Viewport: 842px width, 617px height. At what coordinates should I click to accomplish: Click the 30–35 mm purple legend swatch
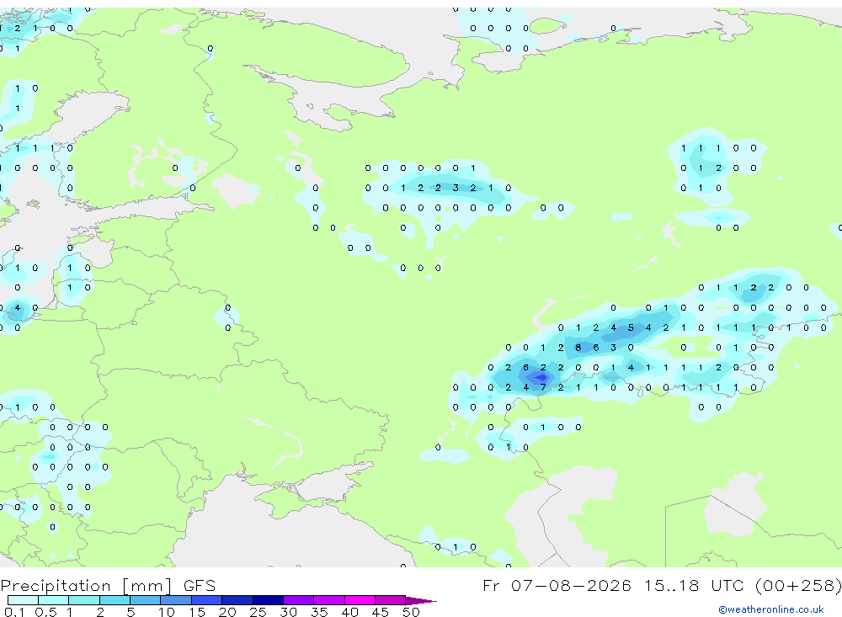pyautogui.click(x=299, y=600)
